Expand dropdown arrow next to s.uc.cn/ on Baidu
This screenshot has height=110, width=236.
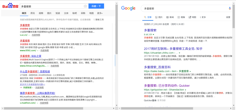pos(29,35)
